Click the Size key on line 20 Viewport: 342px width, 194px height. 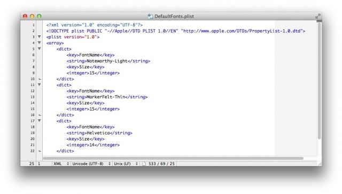click(x=85, y=139)
